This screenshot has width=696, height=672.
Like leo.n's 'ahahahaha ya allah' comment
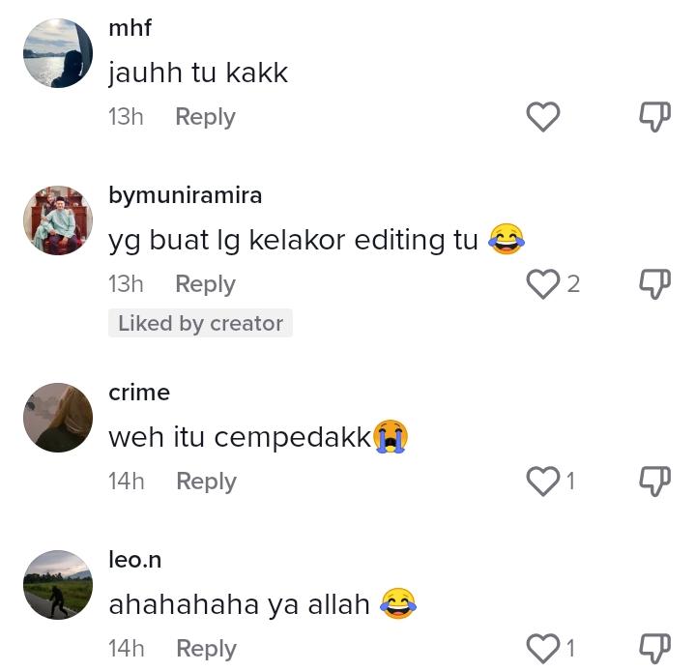click(x=542, y=649)
